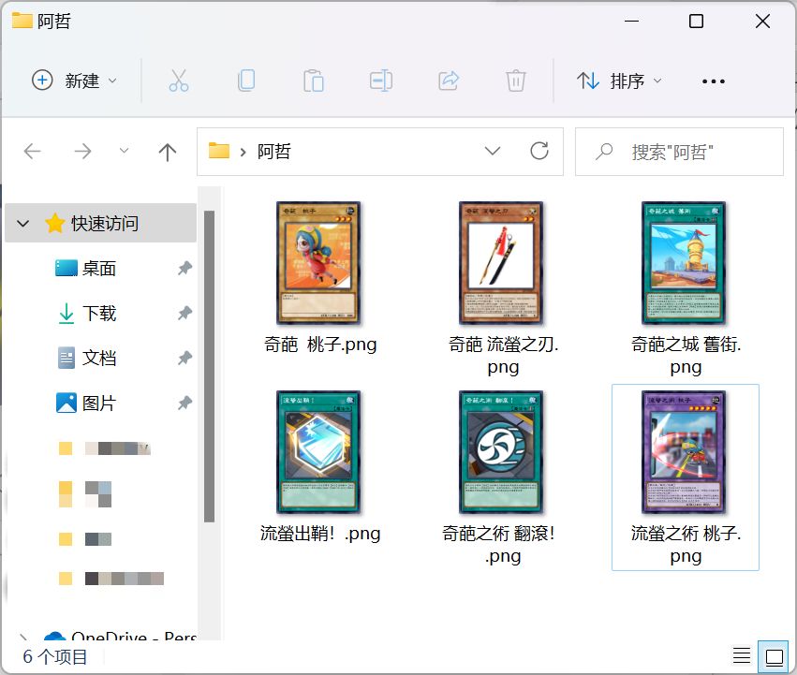Click the pin icon beside 图片
This screenshot has height=675, width=797.
(x=184, y=404)
